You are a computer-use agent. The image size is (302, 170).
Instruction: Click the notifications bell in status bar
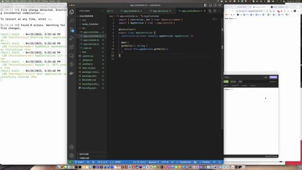[x=219, y=162]
